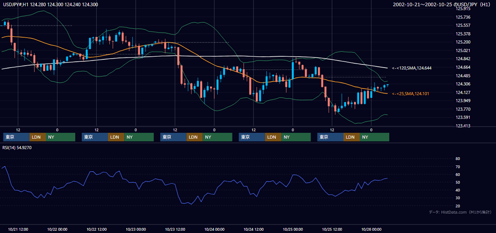The image size is (496, 233).
Task: Click price axis label 124.485
Action: click(463, 76)
